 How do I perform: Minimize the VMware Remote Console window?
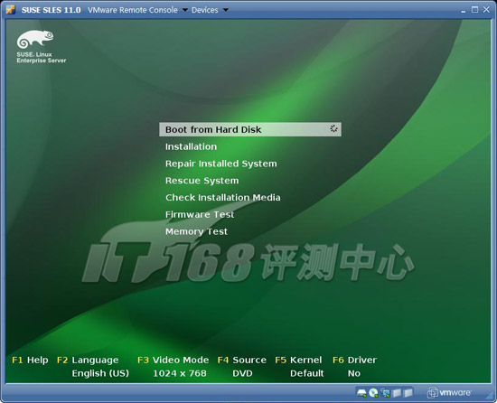(x=464, y=11)
